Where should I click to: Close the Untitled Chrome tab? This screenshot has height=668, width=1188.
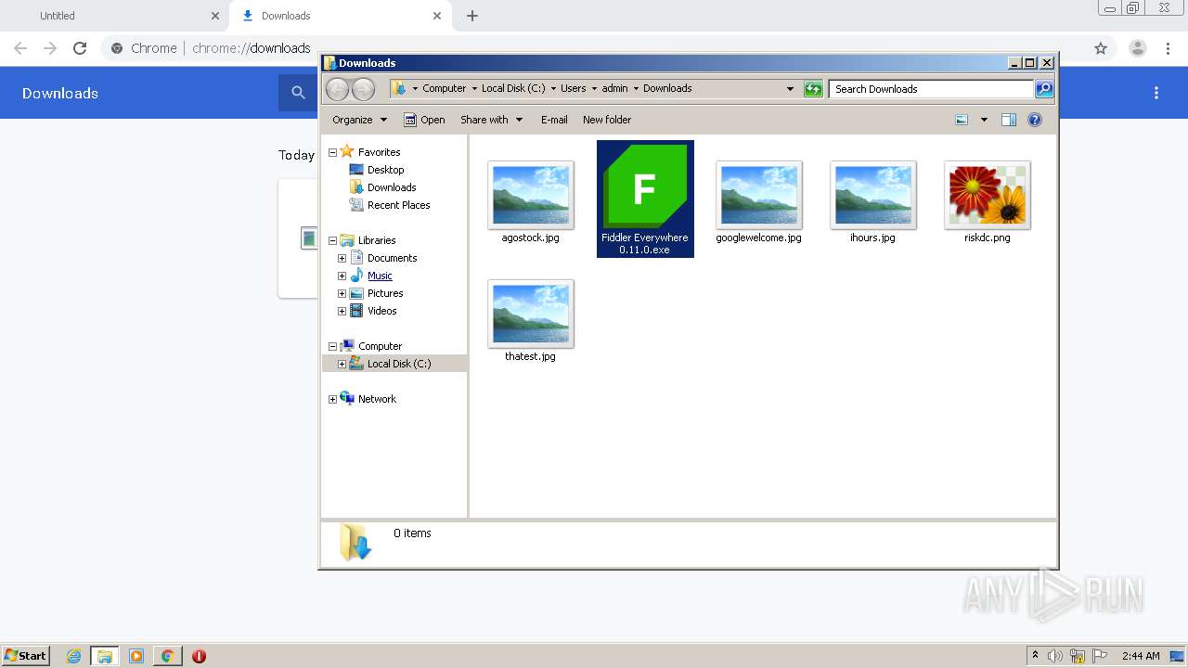point(214,16)
